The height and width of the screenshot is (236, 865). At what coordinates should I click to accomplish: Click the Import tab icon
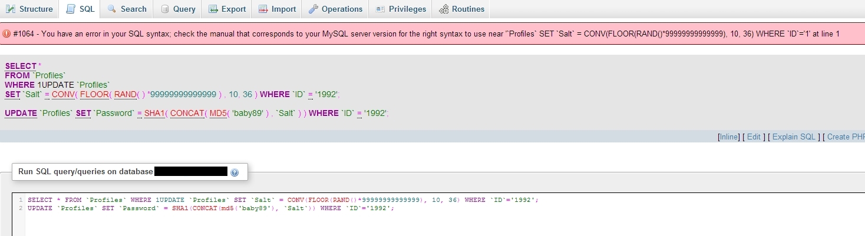click(x=262, y=9)
